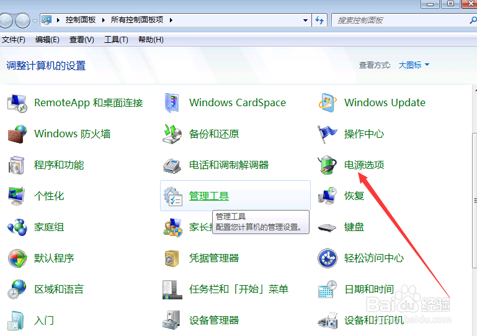Click the search magnifier icon
This screenshot has height=336, width=477.
point(473,20)
